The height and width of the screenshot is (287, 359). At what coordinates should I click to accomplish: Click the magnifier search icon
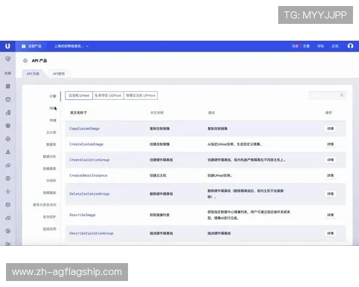tap(342, 95)
